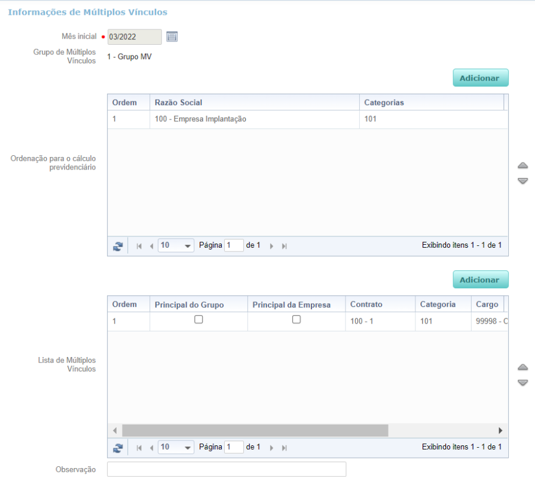Open page-size dropdown in Vínculos grid
Screen dimensions: 535x477
187,447
